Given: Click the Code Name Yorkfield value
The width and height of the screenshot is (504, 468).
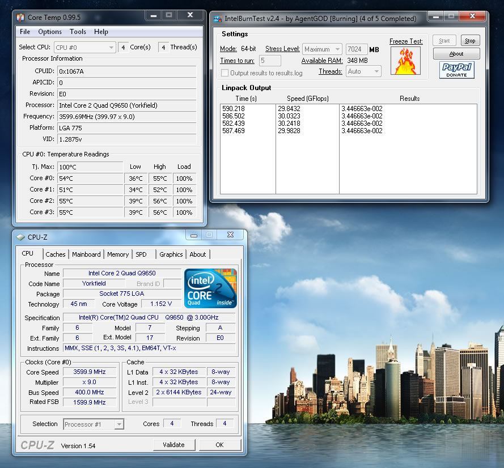Looking at the screenshot, I should 94,283.
